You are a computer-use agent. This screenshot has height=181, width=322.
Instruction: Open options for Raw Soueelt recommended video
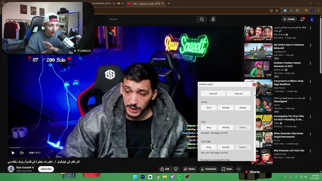[x=310, y=28]
